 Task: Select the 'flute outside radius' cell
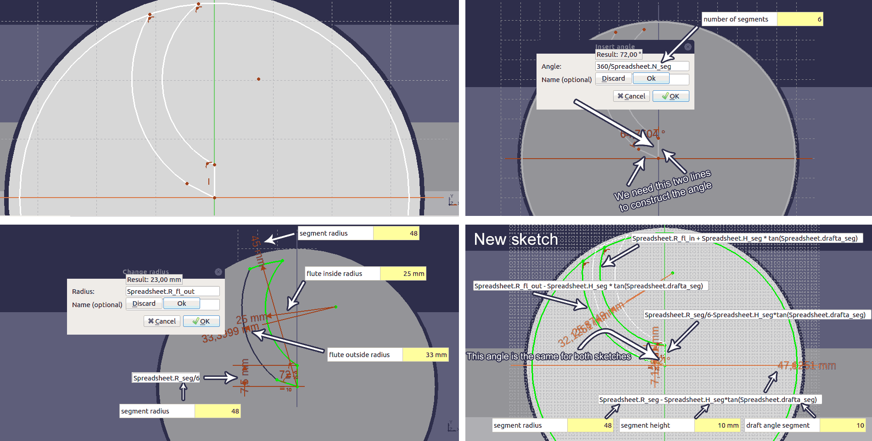pyautogui.click(x=365, y=355)
